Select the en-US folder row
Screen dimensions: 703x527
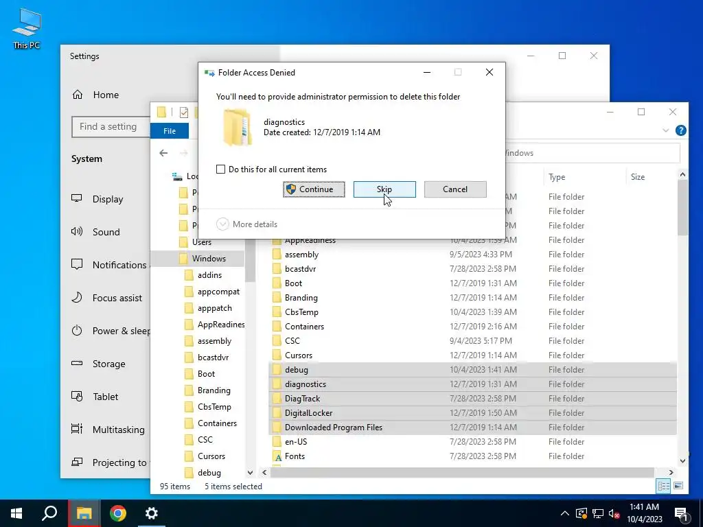(x=472, y=442)
